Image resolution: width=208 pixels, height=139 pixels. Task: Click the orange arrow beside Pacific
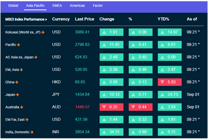19,45
